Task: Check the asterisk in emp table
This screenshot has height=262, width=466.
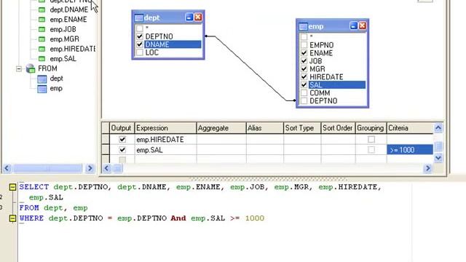Action: [x=304, y=37]
